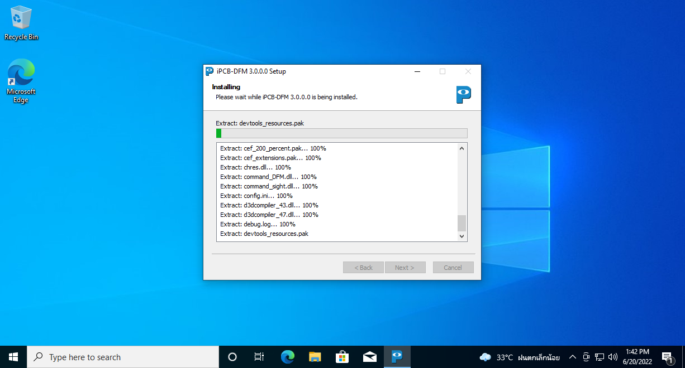685x368 pixels.
Task: Click the scrollbar thumb in the install log
Action: pyautogui.click(x=462, y=223)
